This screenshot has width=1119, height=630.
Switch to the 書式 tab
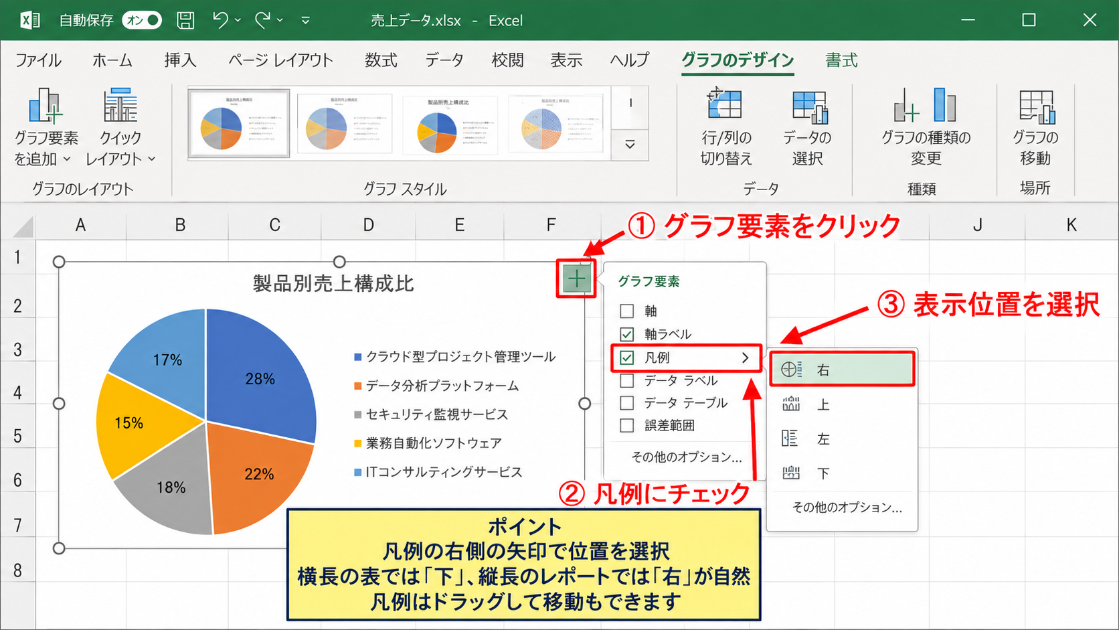[841, 60]
